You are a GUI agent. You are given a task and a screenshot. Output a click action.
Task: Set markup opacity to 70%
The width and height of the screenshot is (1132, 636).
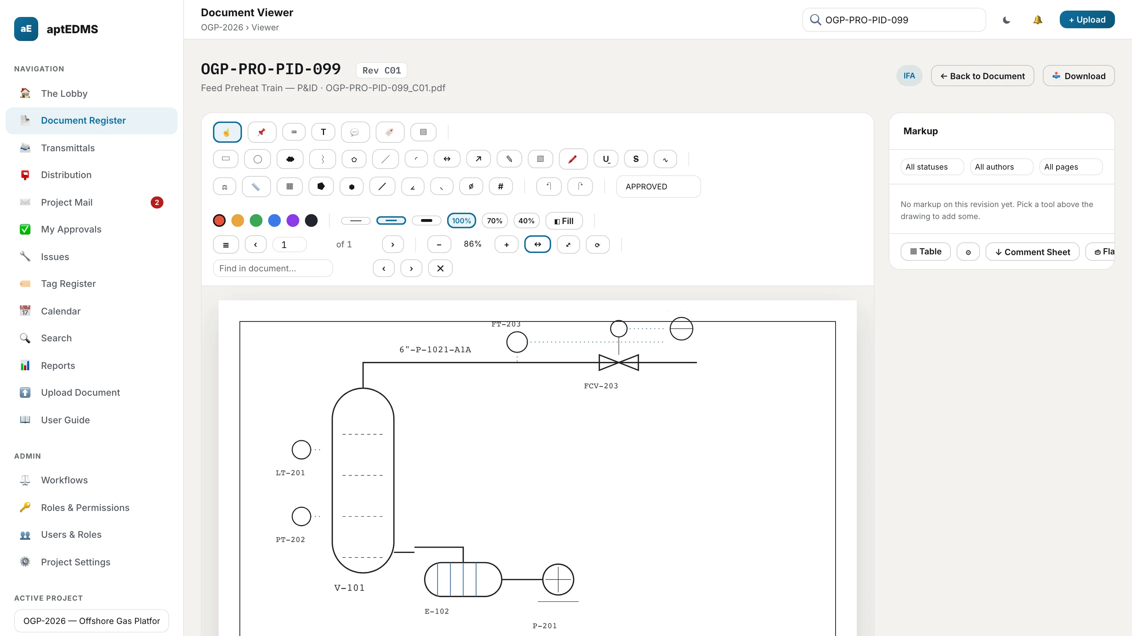pyautogui.click(x=495, y=221)
